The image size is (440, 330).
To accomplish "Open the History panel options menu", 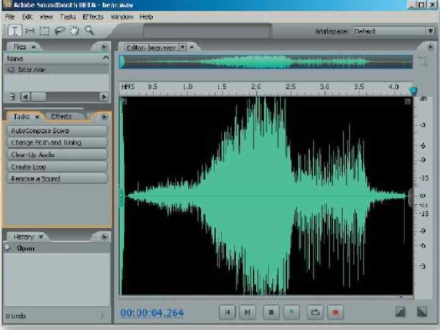I will pyautogui.click(x=105, y=237).
